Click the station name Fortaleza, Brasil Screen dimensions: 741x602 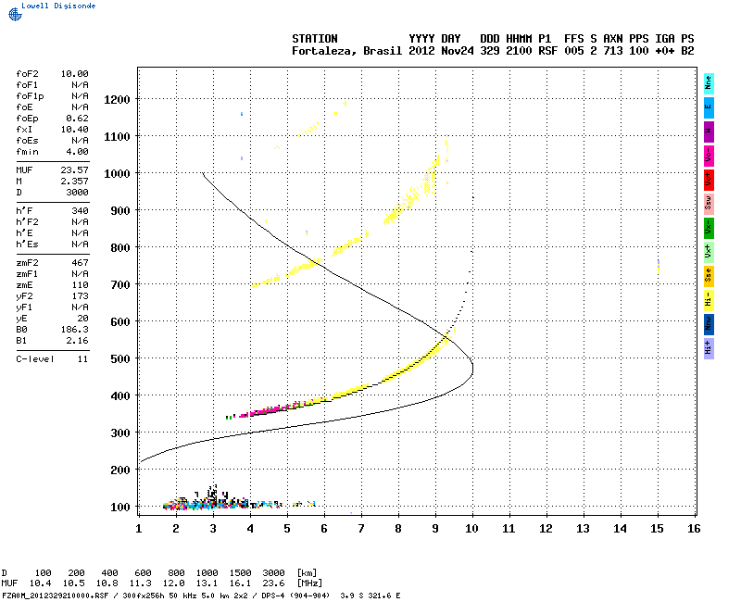click(346, 51)
